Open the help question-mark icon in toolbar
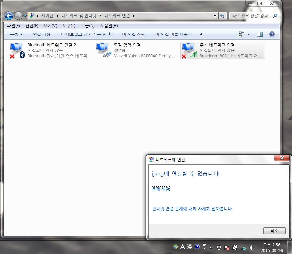 click(272, 34)
